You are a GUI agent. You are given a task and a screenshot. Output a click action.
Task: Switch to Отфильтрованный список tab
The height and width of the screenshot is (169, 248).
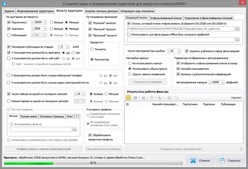(x=166, y=18)
